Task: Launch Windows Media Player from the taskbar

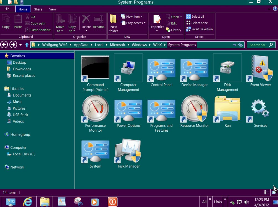Action: [95, 202]
